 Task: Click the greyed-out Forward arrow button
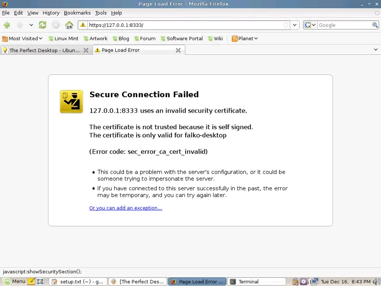click(20, 25)
